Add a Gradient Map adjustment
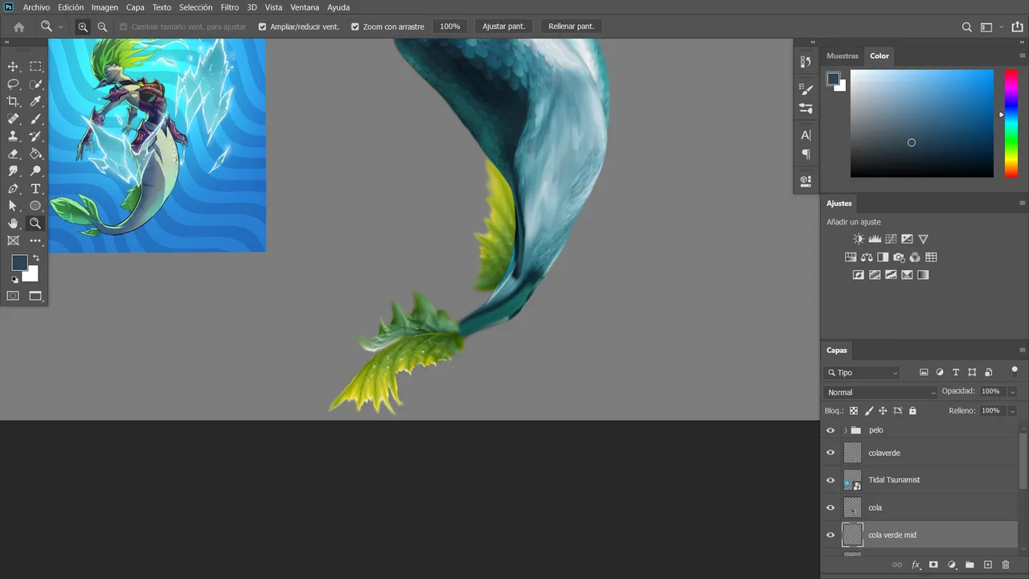Screen dimensions: 1029x579 click(923, 275)
